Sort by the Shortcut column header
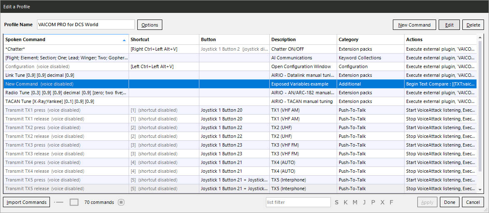This screenshot has height=213, width=489. click(x=164, y=39)
